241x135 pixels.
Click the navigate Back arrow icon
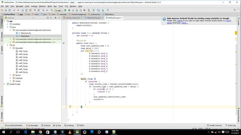(x=43, y=10)
